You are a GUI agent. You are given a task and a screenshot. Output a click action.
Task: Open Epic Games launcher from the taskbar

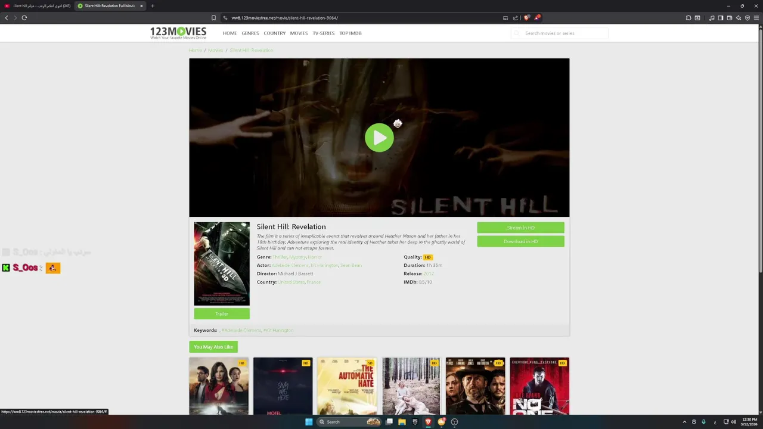[415, 422]
